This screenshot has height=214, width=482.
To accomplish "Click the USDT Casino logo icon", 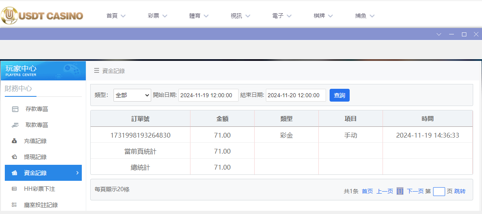I will click(9, 16).
